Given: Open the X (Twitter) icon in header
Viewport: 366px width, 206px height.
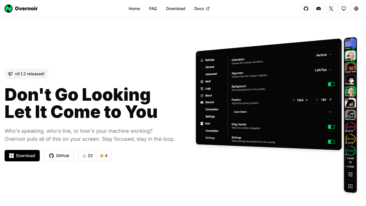Looking at the screenshot, I should 331,9.
